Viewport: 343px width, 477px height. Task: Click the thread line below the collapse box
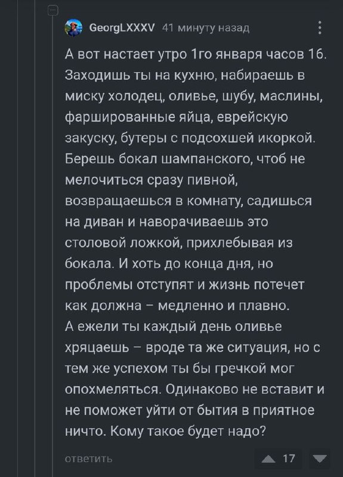[x=53, y=243]
